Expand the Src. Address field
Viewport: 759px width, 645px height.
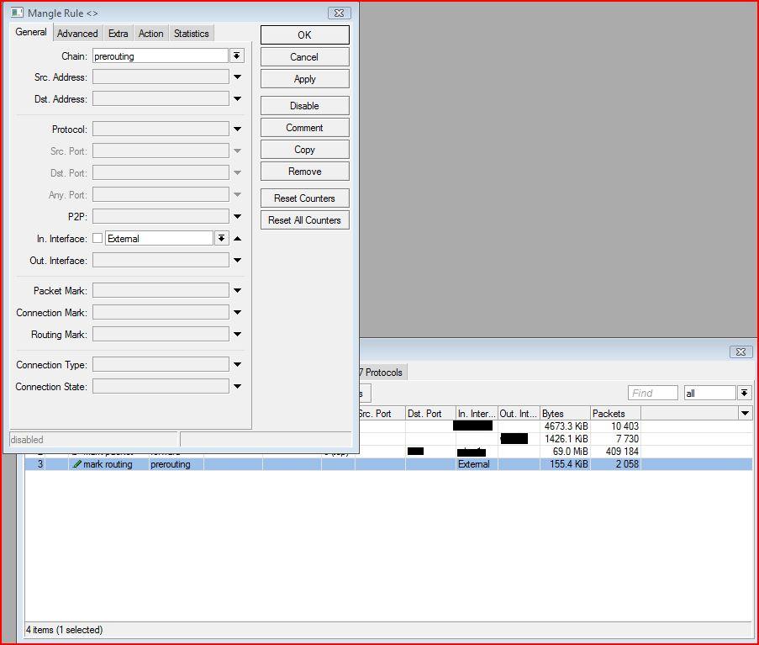pos(238,77)
